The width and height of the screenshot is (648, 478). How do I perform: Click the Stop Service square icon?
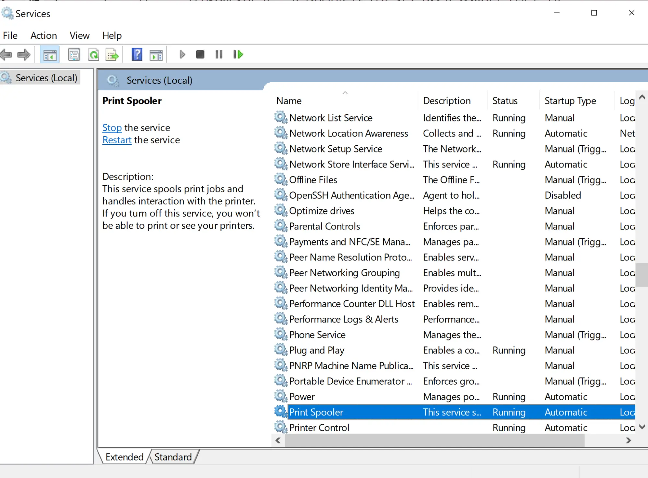pos(200,54)
